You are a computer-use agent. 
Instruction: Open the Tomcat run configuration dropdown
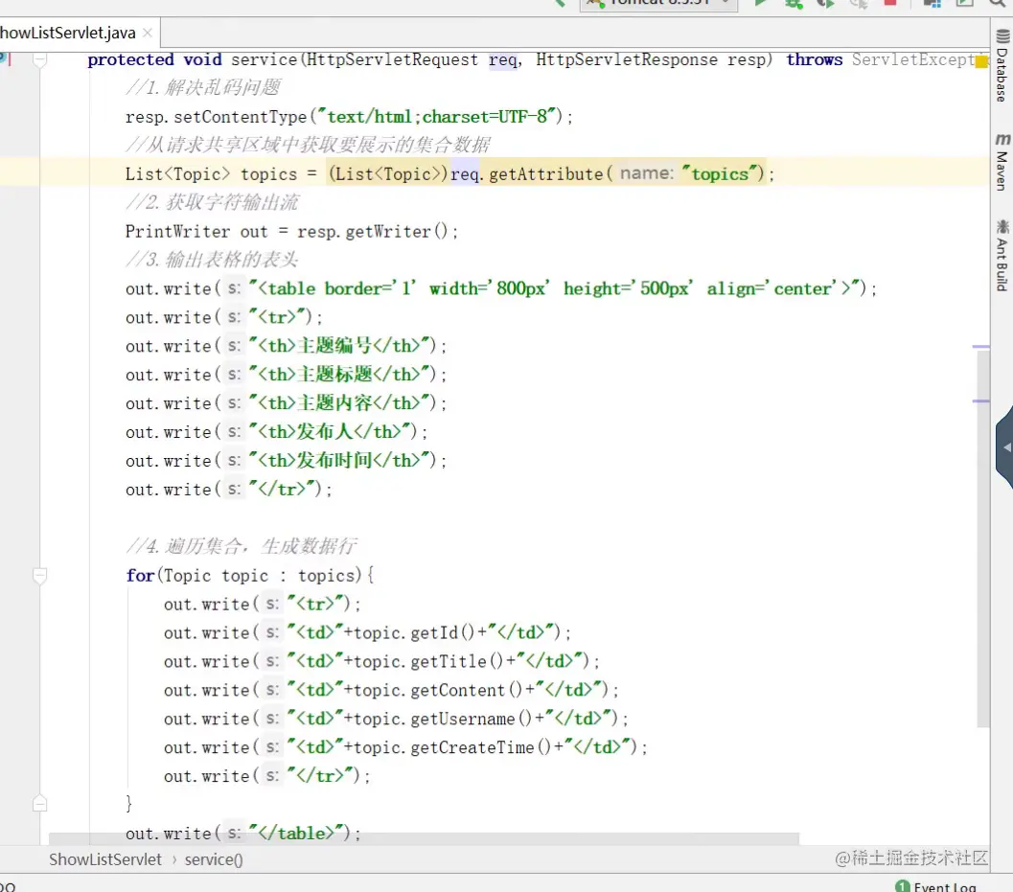pyautogui.click(x=658, y=3)
